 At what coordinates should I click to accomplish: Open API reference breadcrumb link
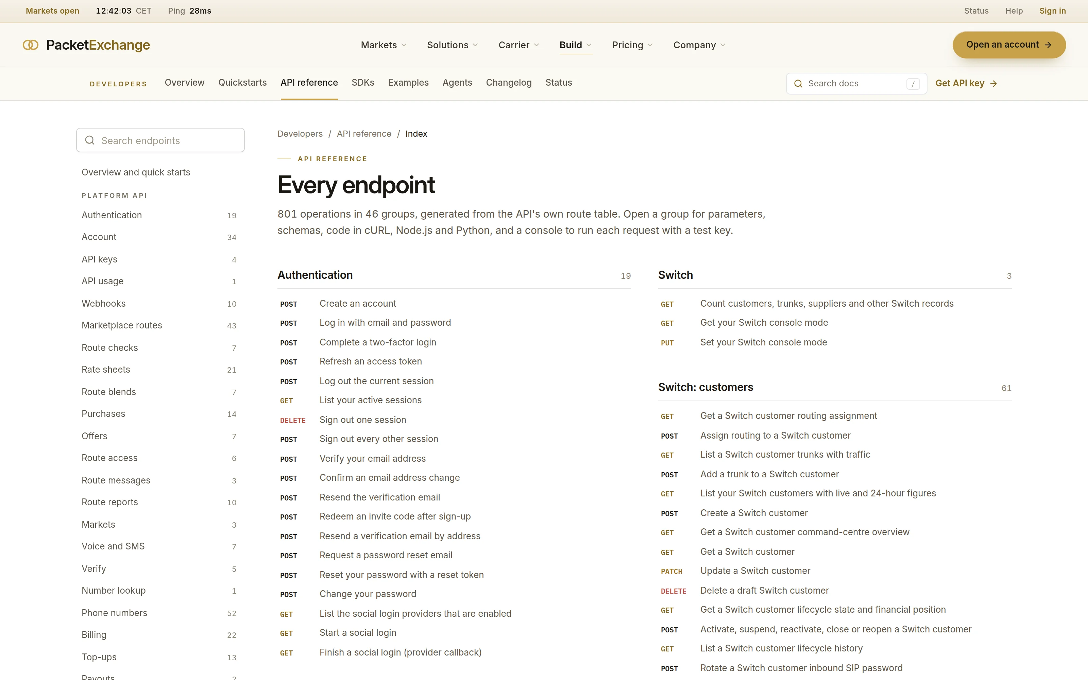pyautogui.click(x=364, y=134)
